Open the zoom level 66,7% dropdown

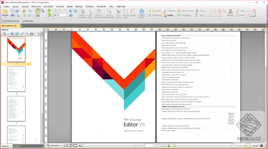(x=66, y=15)
